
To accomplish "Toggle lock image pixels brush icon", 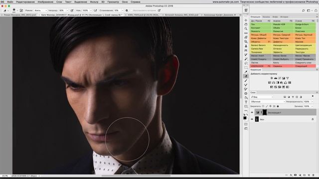I will click(267, 106).
